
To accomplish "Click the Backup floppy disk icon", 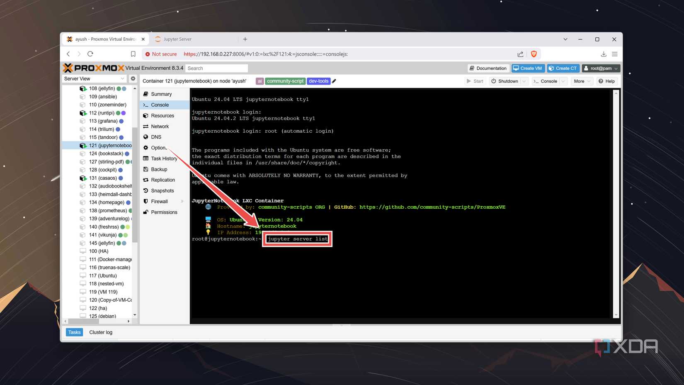I will 146,169.
